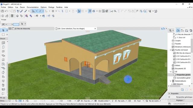The image size is (193, 108).
Task: Click the zoom-in magnifier in bottom bar
Action: [x=16, y=101]
